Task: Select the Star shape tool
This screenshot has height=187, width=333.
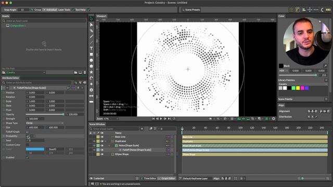Action: pyautogui.click(x=92, y=72)
